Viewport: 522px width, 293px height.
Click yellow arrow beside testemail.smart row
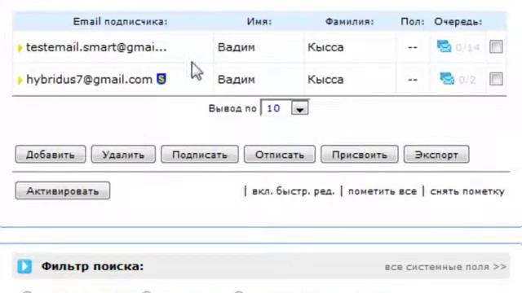[x=20, y=48]
